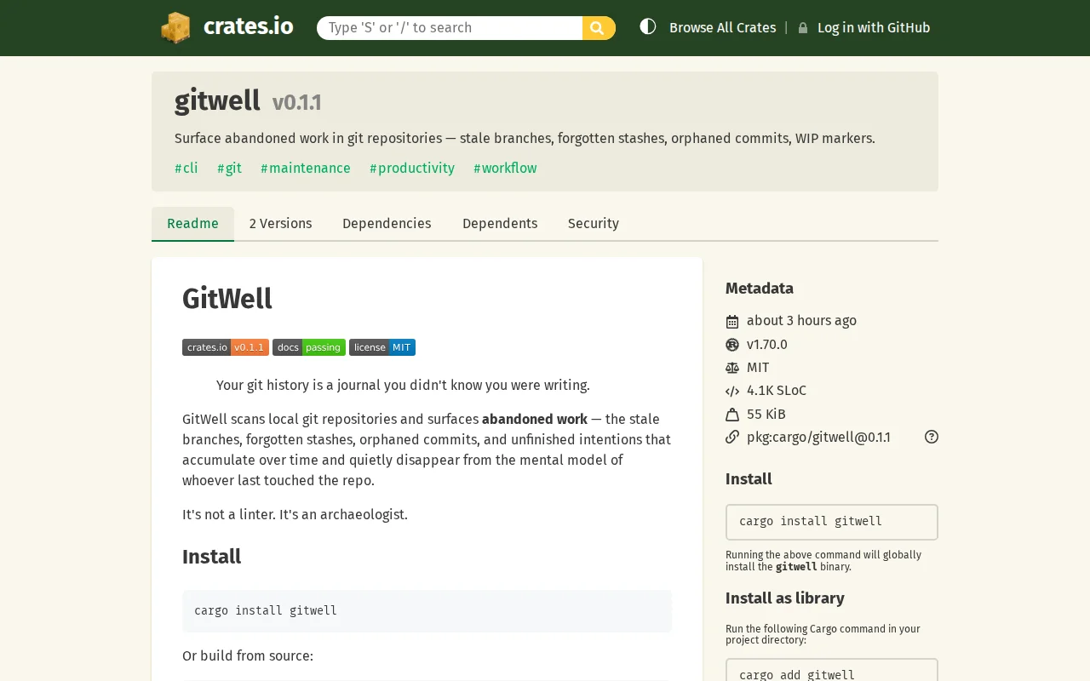This screenshot has width=1090, height=681.
Task: Click the gitwell crate title heading
Action: click(217, 100)
